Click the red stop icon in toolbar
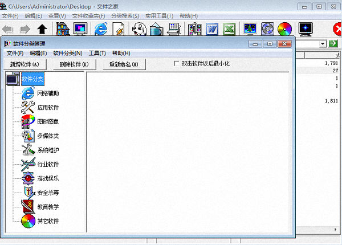The image size is (342, 245). pos(337,28)
